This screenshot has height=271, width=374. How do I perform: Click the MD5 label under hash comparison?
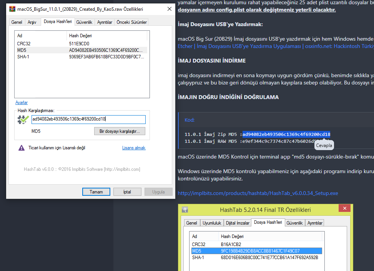[36, 131]
